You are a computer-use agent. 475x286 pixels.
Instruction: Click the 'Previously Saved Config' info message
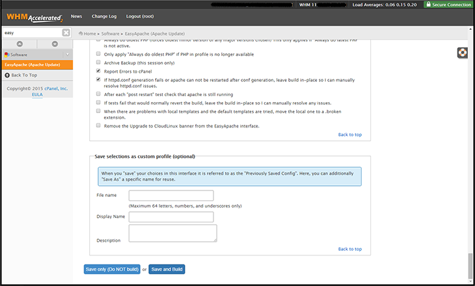(230, 176)
